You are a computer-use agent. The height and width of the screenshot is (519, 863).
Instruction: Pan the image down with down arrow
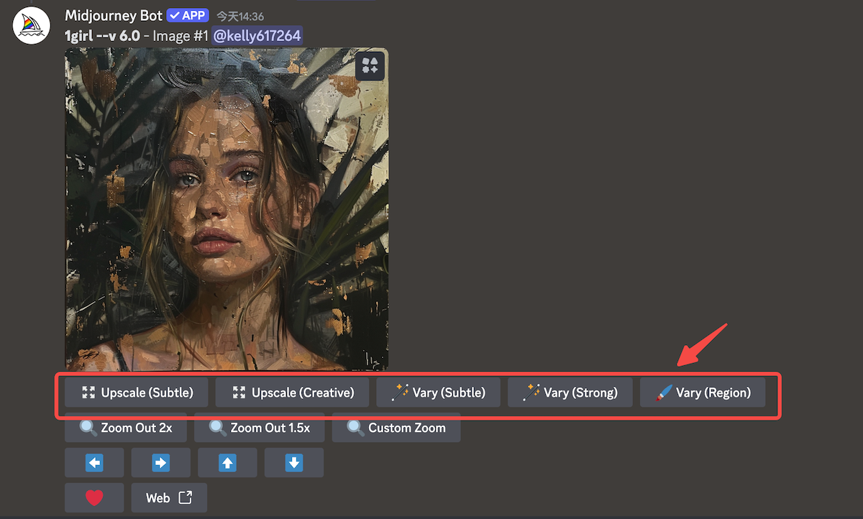click(x=293, y=463)
